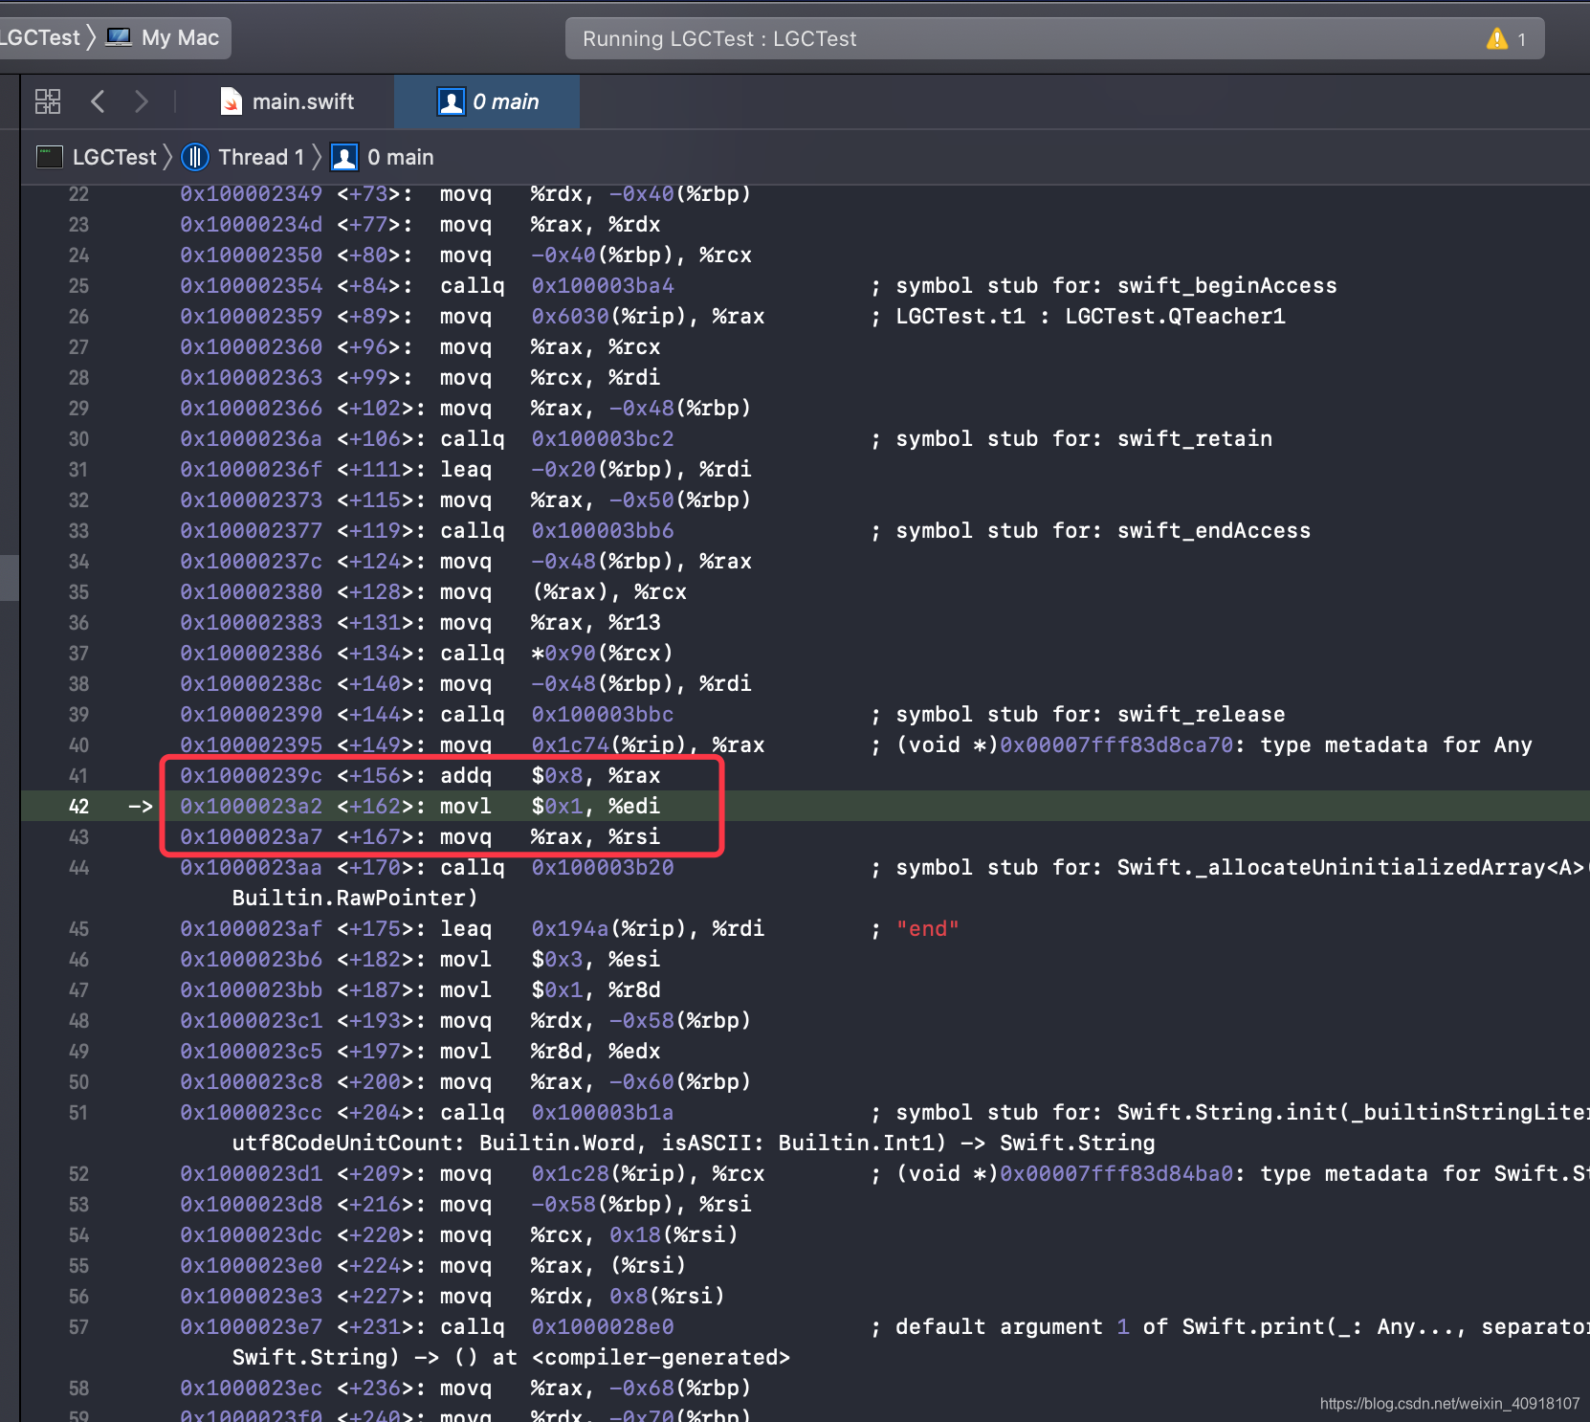
Task: Click line number 51 in the gutter
Action: pyautogui.click(x=78, y=1113)
